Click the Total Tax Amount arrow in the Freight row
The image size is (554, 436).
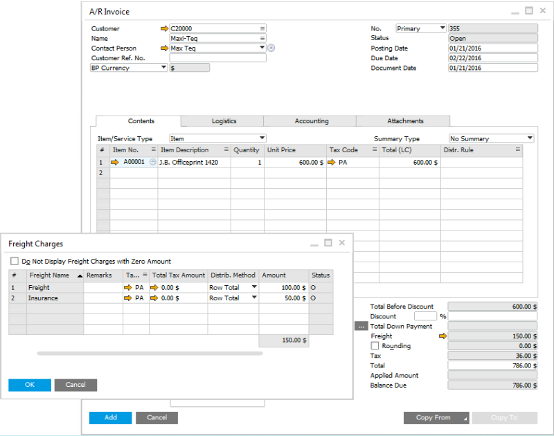[156, 287]
